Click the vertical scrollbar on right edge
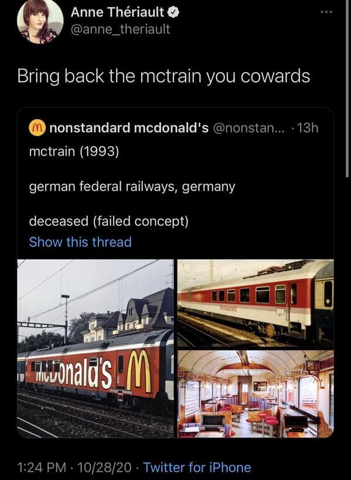351x480 pixels. (347, 89)
